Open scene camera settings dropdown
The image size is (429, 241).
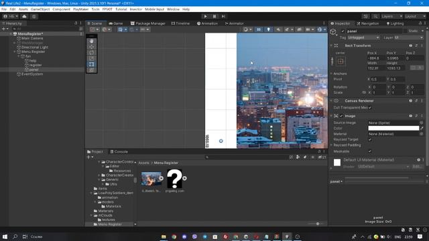tap(310, 29)
